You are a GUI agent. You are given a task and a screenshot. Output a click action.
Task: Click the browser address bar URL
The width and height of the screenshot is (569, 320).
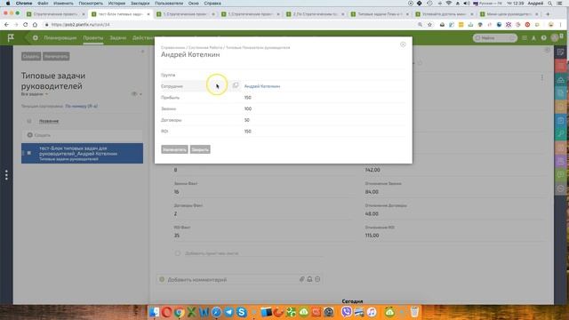click(x=81, y=25)
